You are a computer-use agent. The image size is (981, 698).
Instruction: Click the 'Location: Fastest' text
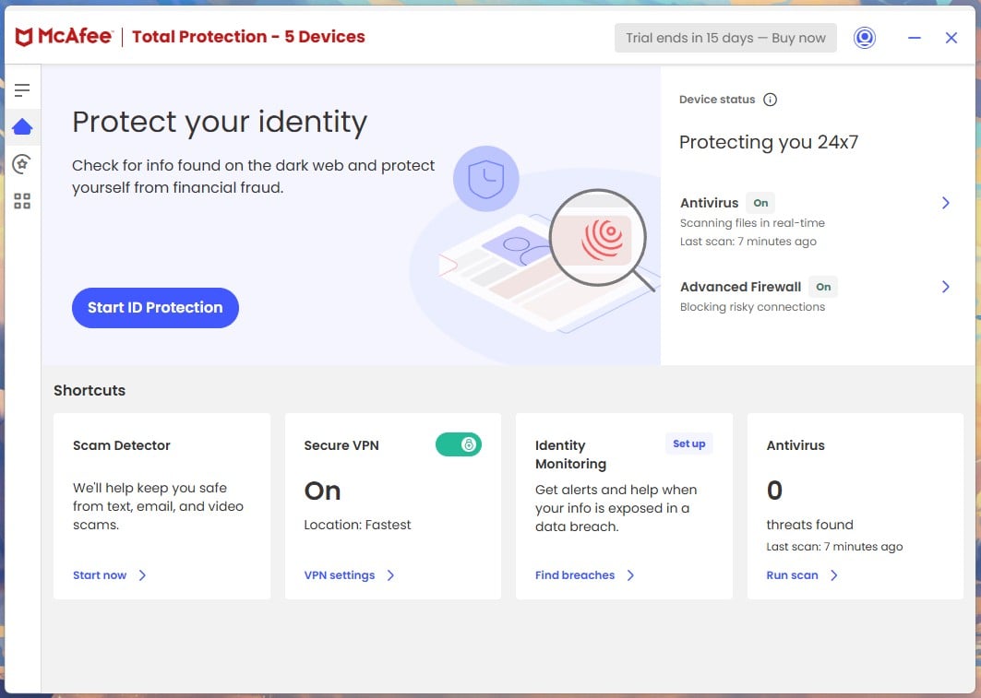(x=357, y=525)
